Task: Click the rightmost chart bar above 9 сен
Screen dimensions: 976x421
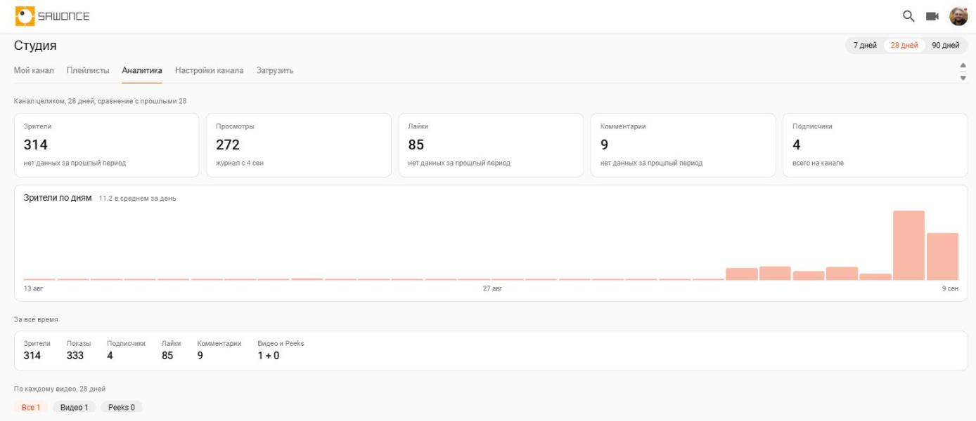Action: point(942,256)
